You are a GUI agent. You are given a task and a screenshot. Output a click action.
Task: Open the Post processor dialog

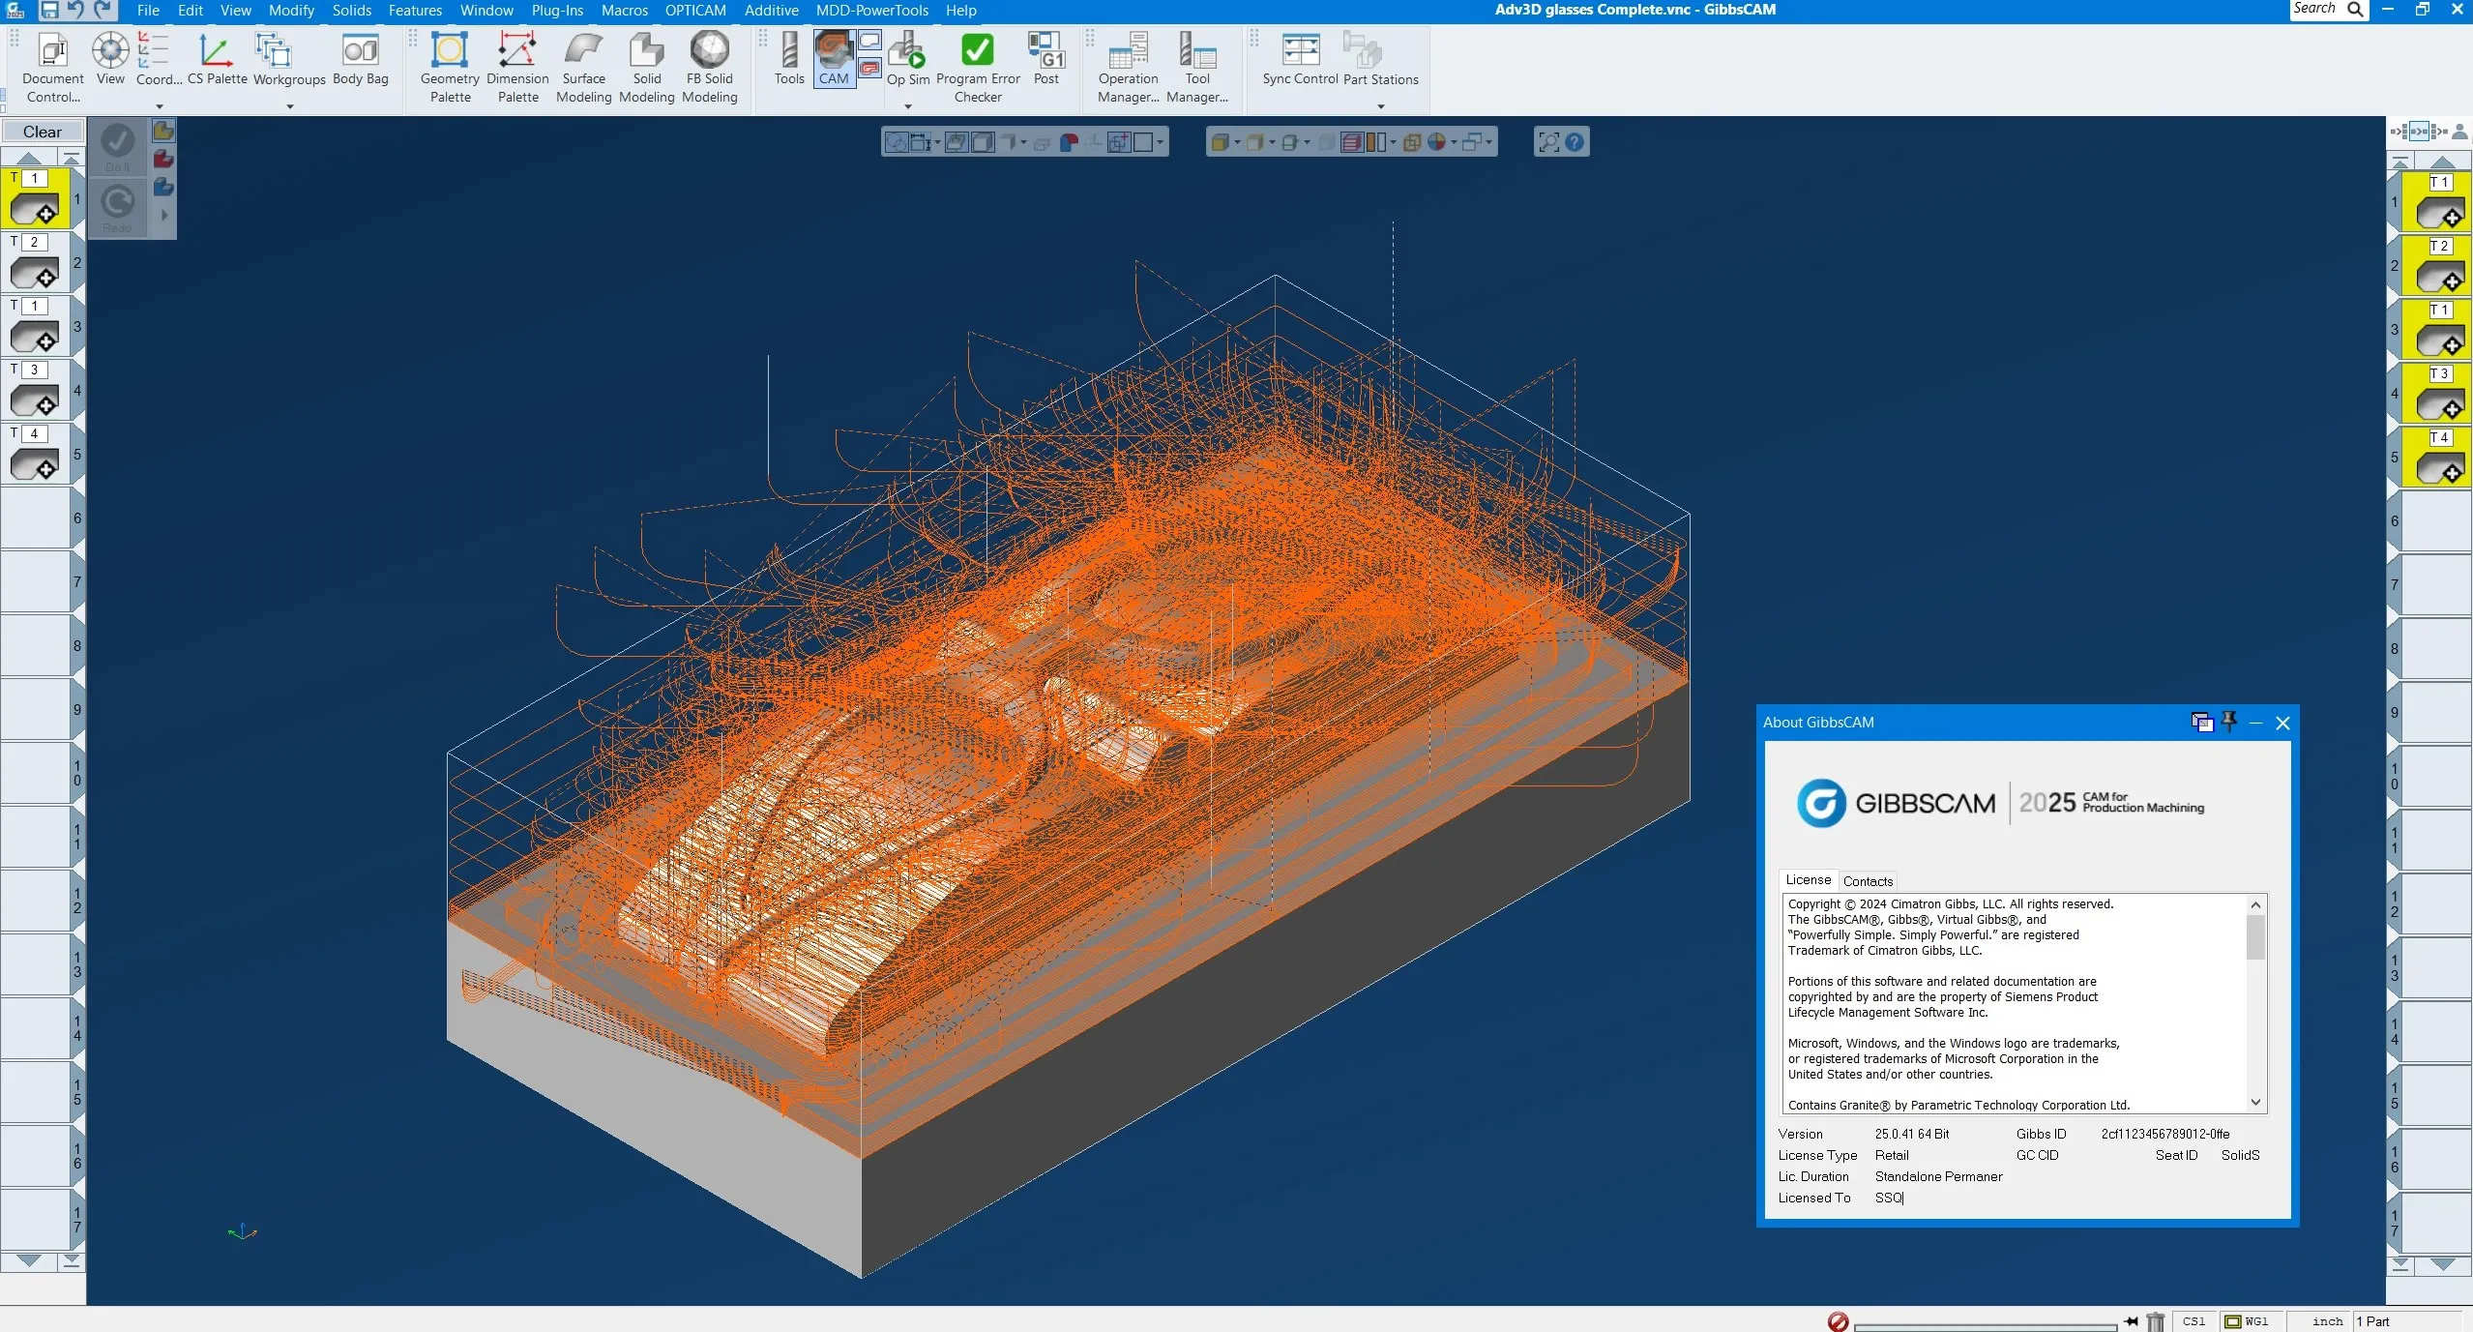pyautogui.click(x=1045, y=59)
